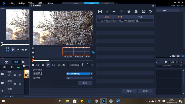Click the subtitle editor timecode field
The image size is (185, 104).
(74, 65)
